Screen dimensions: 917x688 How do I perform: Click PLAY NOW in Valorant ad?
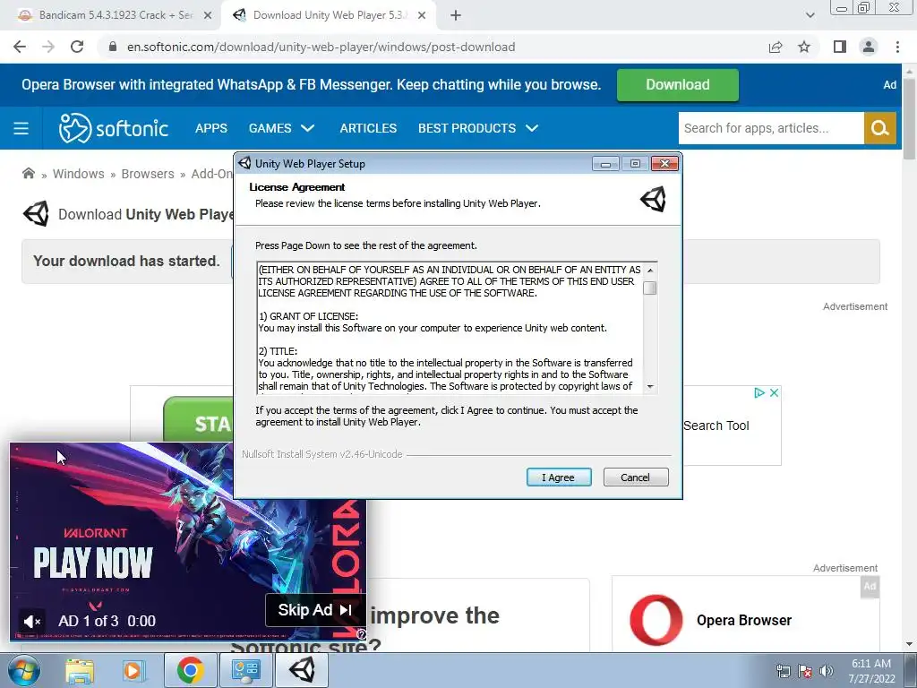click(x=93, y=563)
